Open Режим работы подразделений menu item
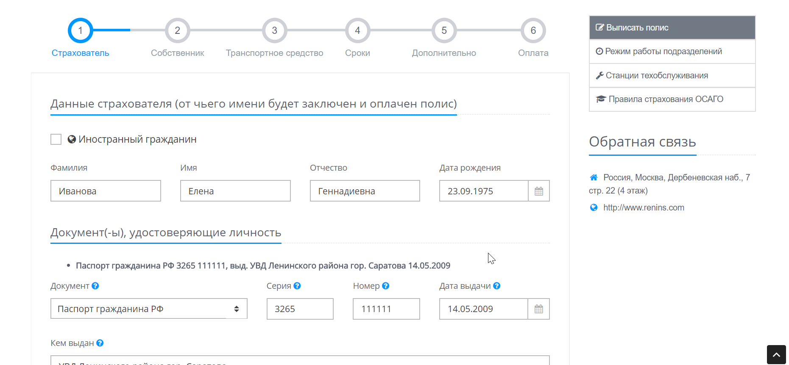This screenshot has height=365, width=789. (x=672, y=51)
